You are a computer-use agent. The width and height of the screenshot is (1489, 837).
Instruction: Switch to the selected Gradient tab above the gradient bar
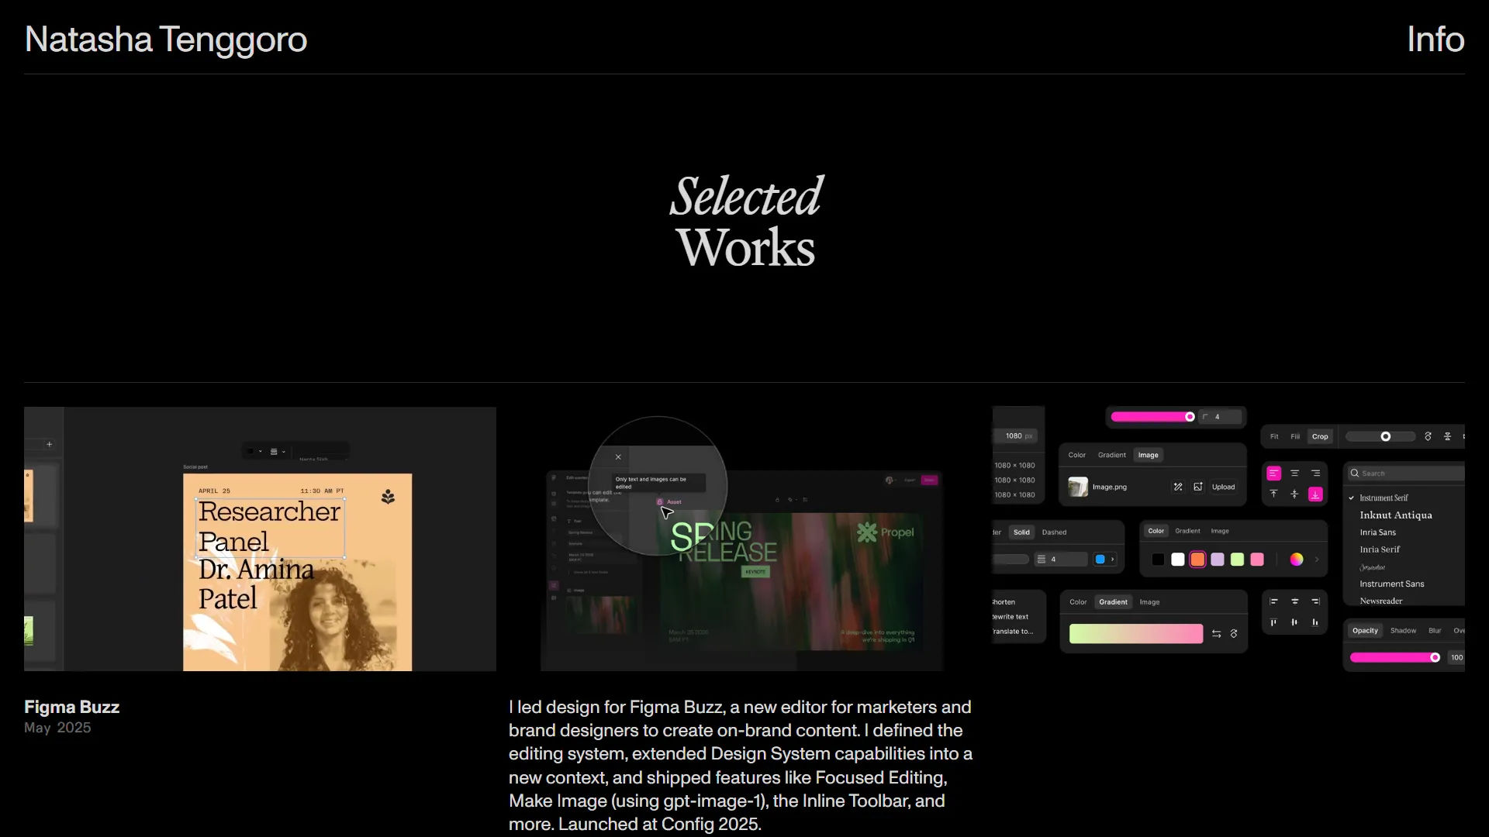coord(1113,602)
